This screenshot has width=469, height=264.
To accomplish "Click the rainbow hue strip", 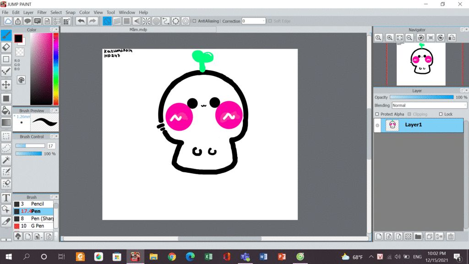I will pyautogui.click(x=56, y=69).
